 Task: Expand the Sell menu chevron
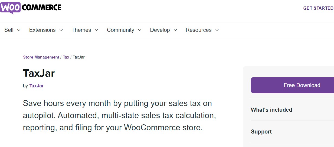click(x=19, y=30)
